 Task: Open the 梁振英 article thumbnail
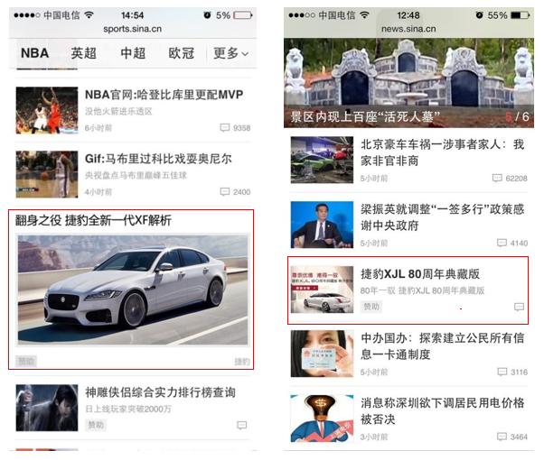point(322,225)
